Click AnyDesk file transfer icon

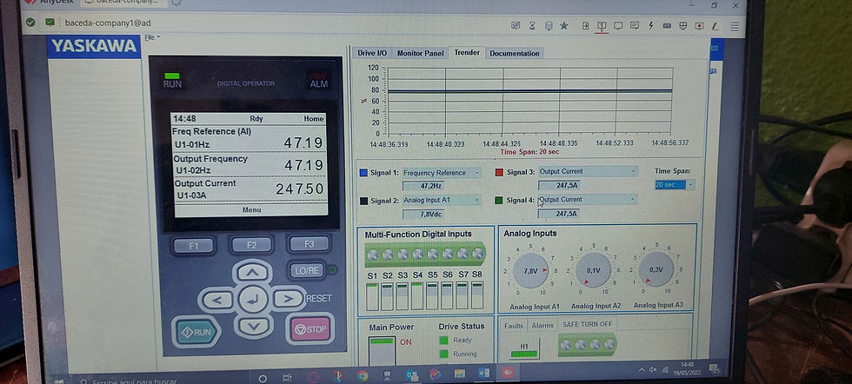tap(585, 25)
